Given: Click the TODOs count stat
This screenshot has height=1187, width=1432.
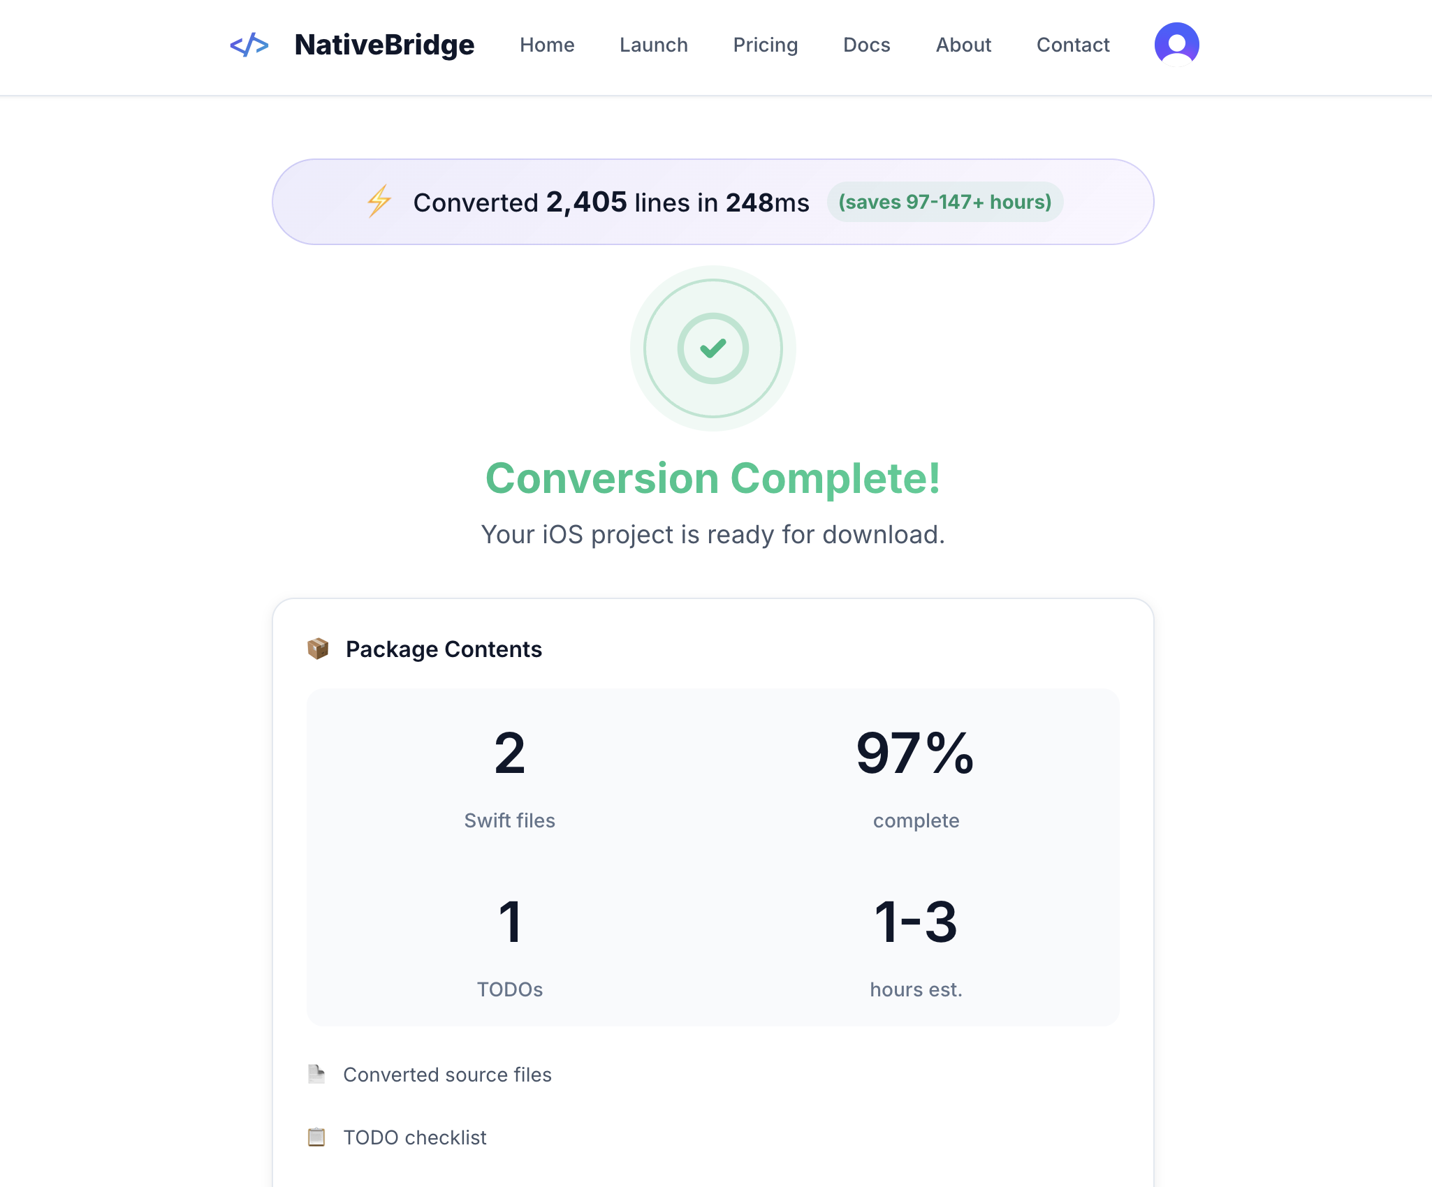Looking at the screenshot, I should [x=510, y=923].
